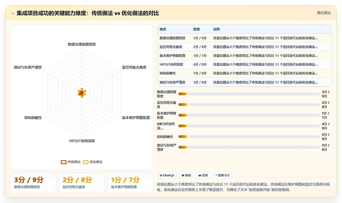Click the 数据治理前置程度 progress bar
This screenshot has height=203, width=342.
click(x=249, y=94)
